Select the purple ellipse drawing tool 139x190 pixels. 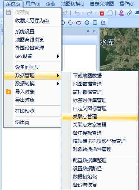(79, 23)
